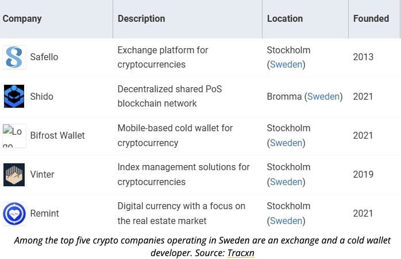Image resolution: width=401 pixels, height=259 pixels.
Task: Click the Company column header
Action: (x=22, y=18)
